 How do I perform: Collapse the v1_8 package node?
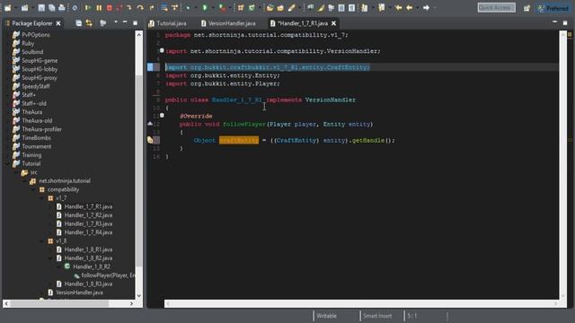tap(42, 241)
